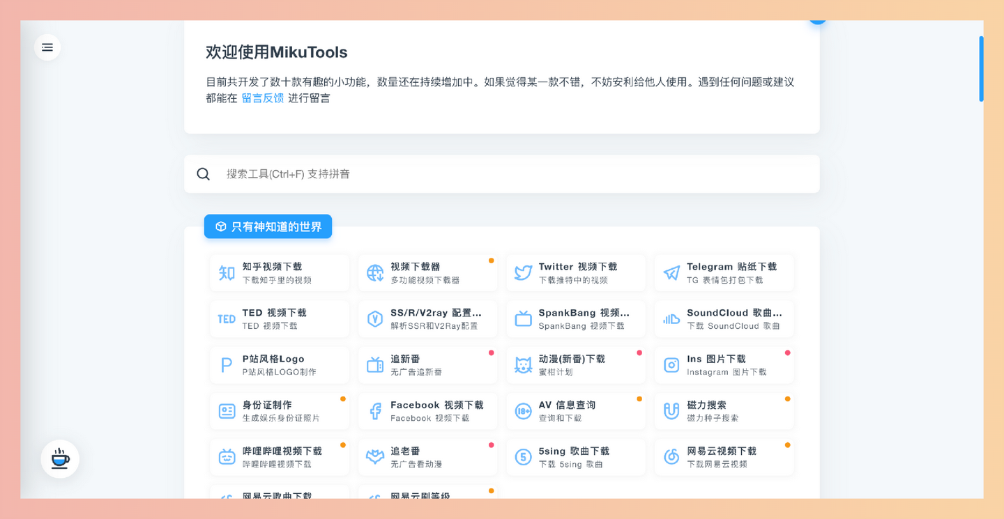Open the hamburger sidebar menu
This screenshot has width=1004, height=519.
tap(47, 47)
